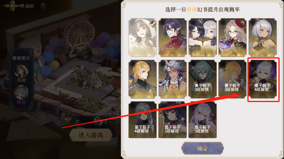
Task: Select gray-haired 量子骰子4级解锁 card in bottom row
Action: click(142, 120)
